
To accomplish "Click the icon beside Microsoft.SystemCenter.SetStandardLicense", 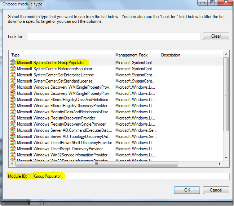I will click(13, 81).
